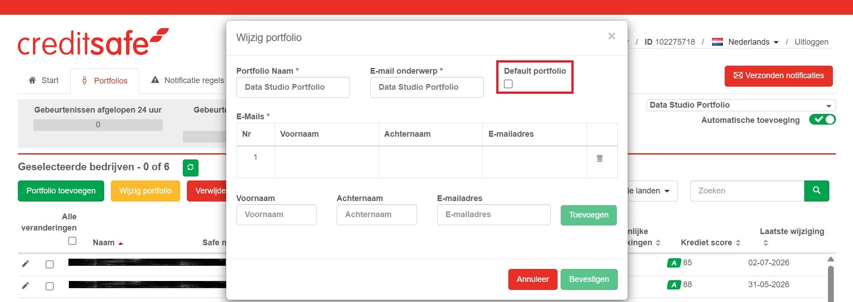Close the Wijzig portfolio dialog
The height and width of the screenshot is (302, 853).
click(x=612, y=36)
